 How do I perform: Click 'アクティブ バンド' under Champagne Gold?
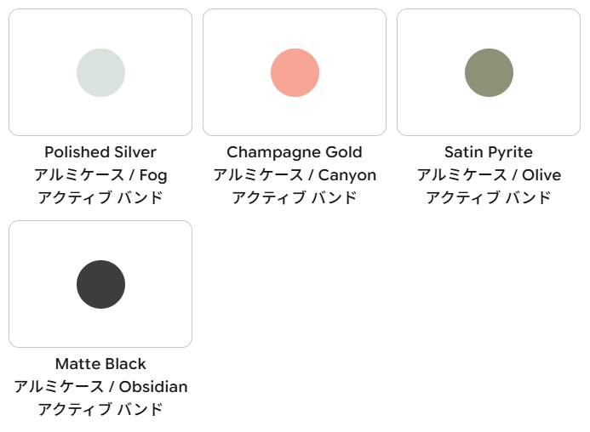(295, 197)
